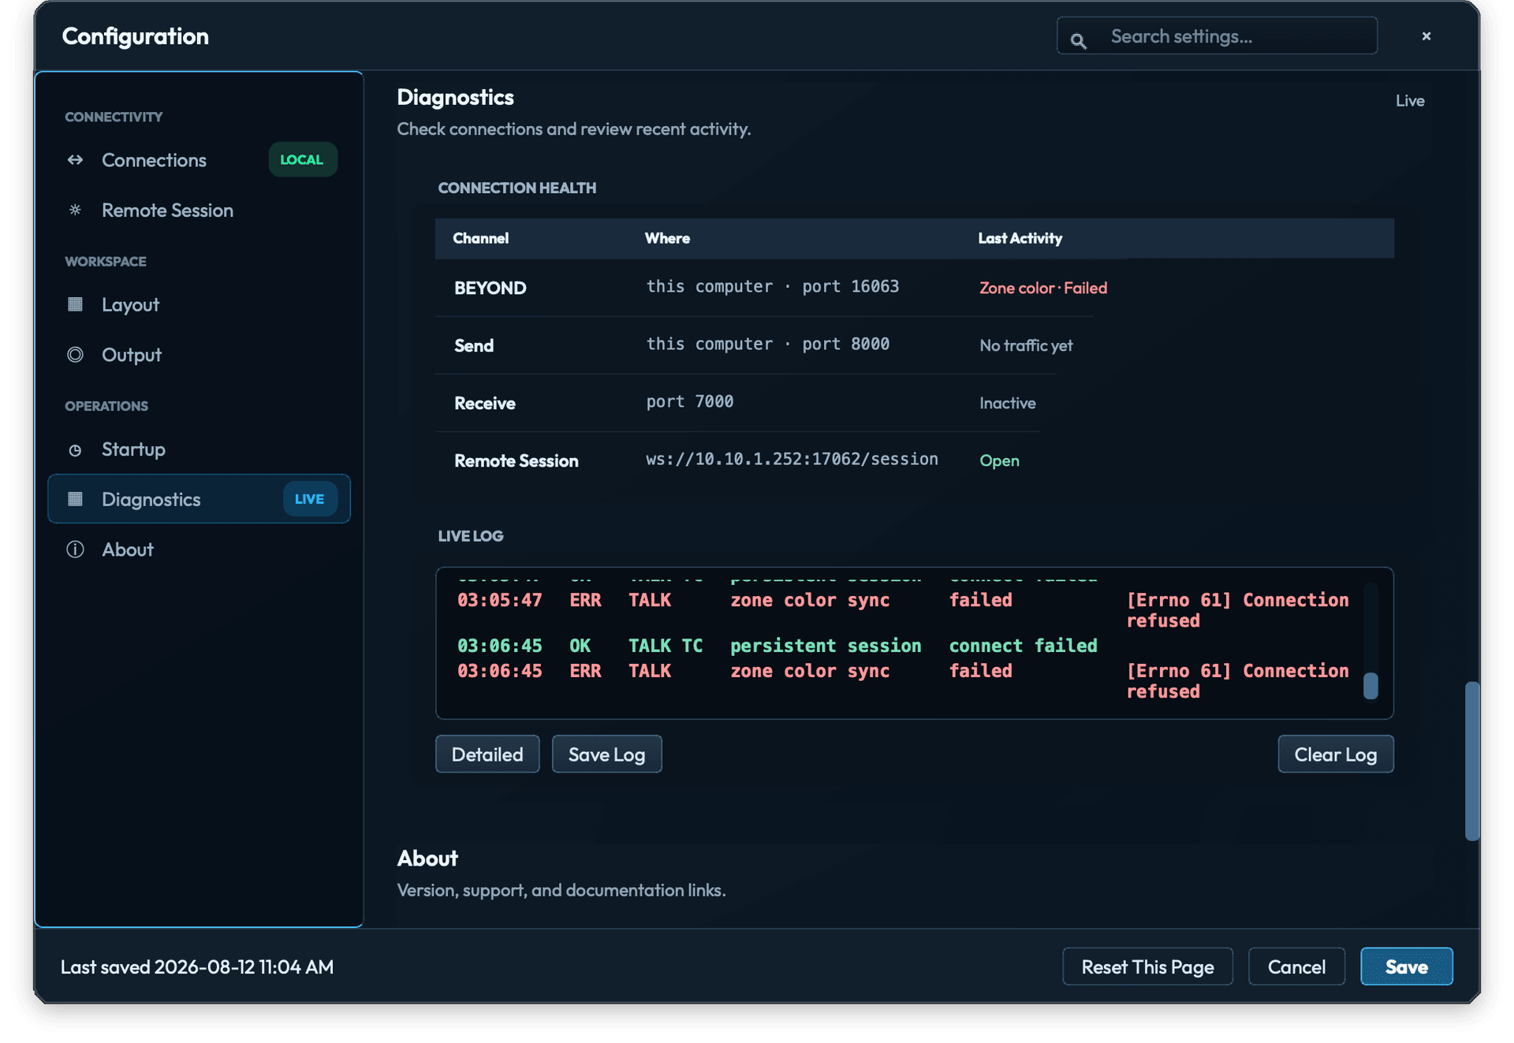Focus the Search settings field
This screenshot has width=1514, height=1043.
coord(1217,36)
